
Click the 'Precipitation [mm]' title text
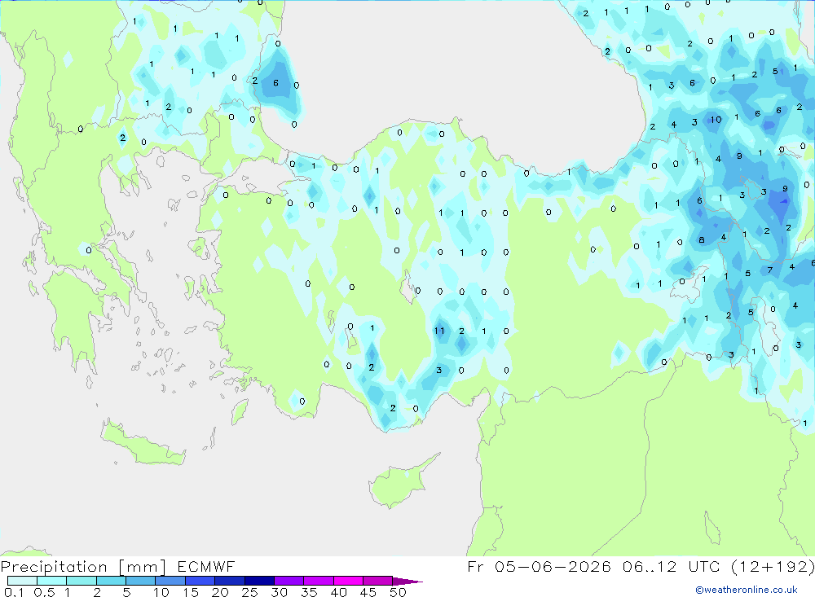point(83,567)
